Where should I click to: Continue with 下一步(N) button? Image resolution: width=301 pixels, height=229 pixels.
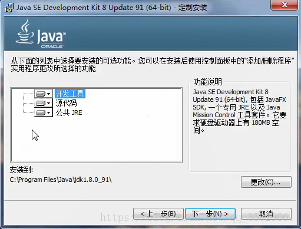[x=210, y=214]
